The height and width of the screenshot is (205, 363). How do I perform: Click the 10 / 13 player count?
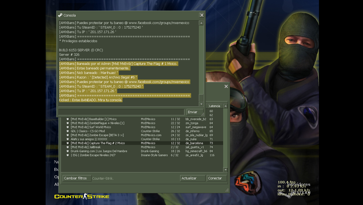click(x=175, y=139)
